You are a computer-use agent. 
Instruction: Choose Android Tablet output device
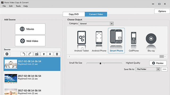[82, 41]
